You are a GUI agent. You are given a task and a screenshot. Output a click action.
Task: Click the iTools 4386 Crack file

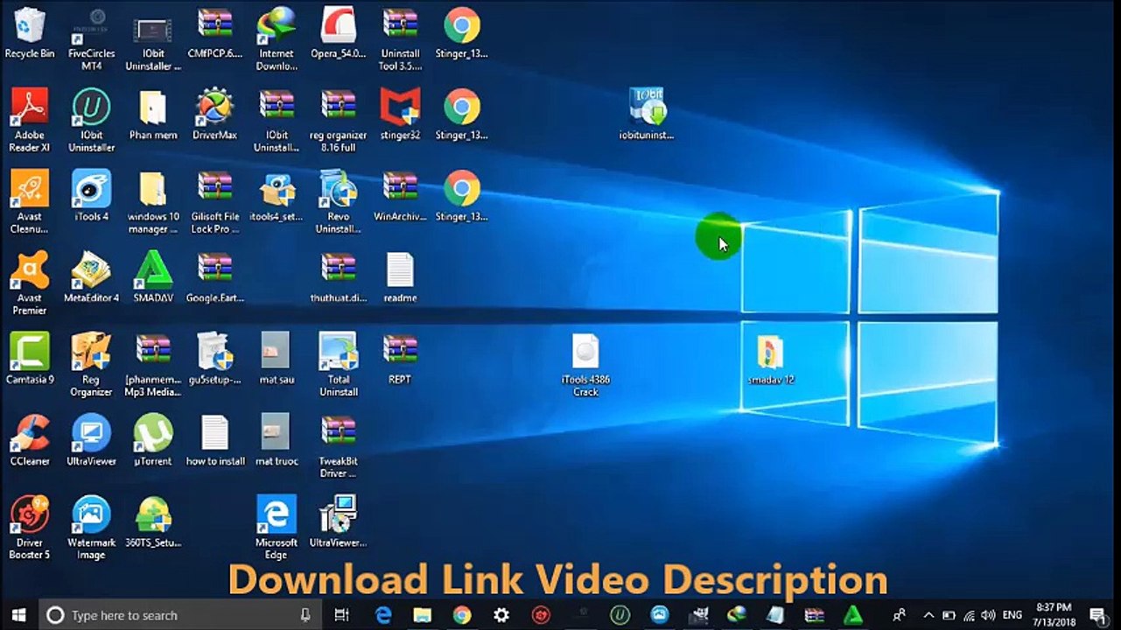click(x=585, y=365)
